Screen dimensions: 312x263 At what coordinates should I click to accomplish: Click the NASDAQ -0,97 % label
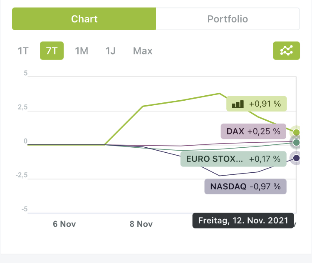coord(245,186)
